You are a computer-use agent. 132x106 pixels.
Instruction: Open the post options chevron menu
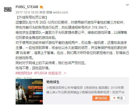[x=127, y=5]
